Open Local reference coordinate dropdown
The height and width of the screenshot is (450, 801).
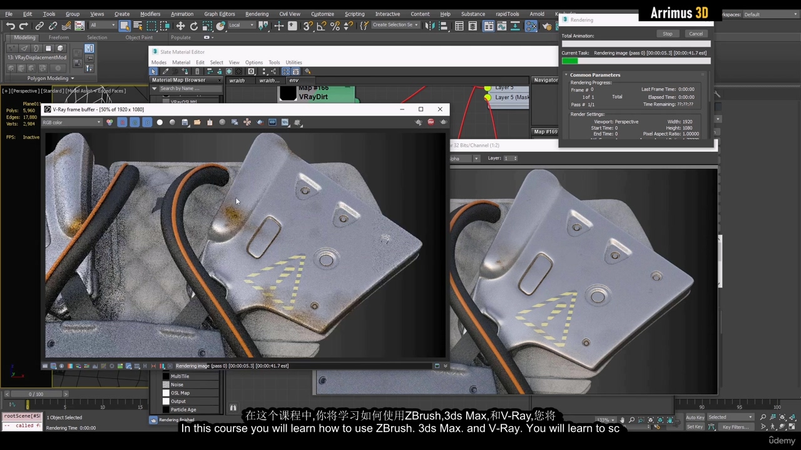click(243, 26)
